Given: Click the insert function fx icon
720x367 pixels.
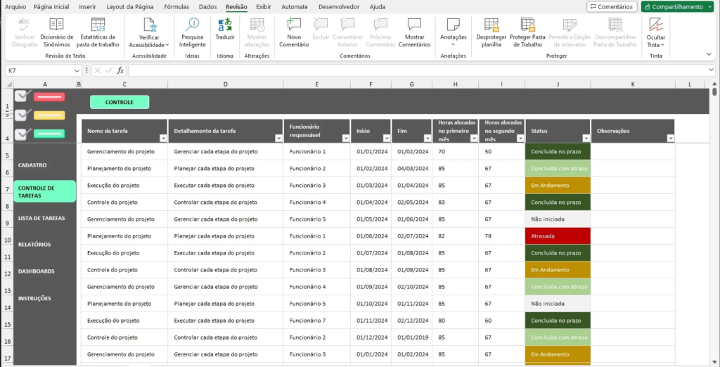Looking at the screenshot, I should (120, 70).
